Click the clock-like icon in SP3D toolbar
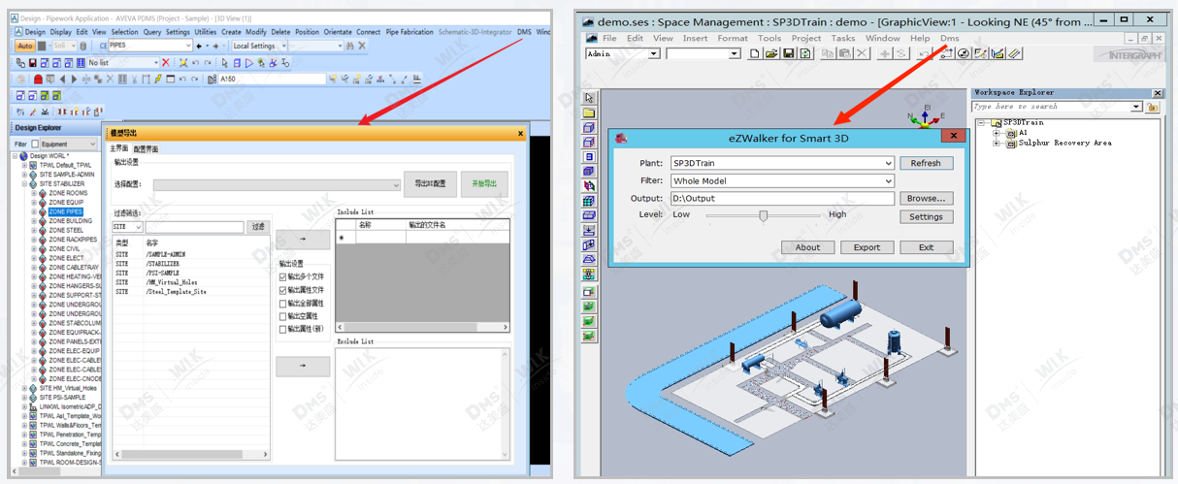Image resolution: width=1178 pixels, height=484 pixels. coord(964,53)
